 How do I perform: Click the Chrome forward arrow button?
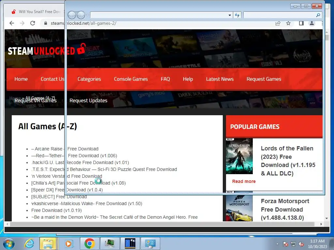tap(22, 23)
